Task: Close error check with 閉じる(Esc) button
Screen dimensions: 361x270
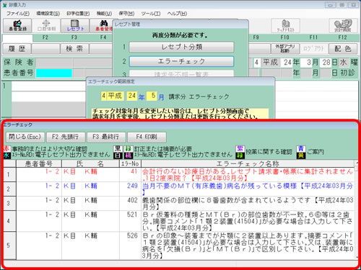Action: pyautogui.click(x=25, y=137)
